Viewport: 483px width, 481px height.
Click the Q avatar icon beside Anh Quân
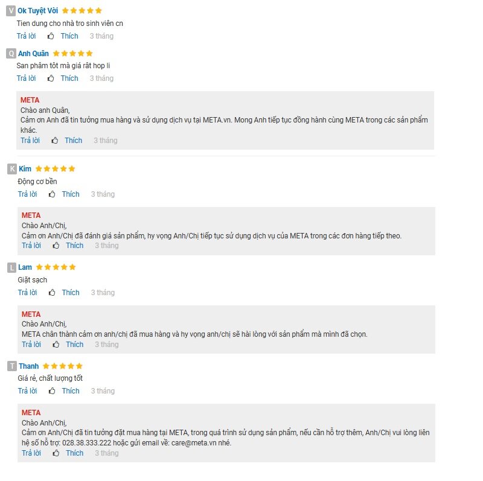click(x=11, y=54)
